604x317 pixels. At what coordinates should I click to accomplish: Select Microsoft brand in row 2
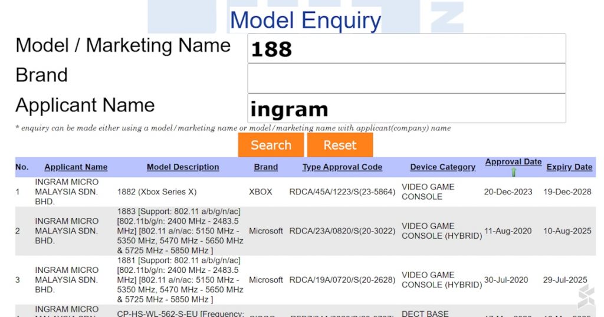266,231
